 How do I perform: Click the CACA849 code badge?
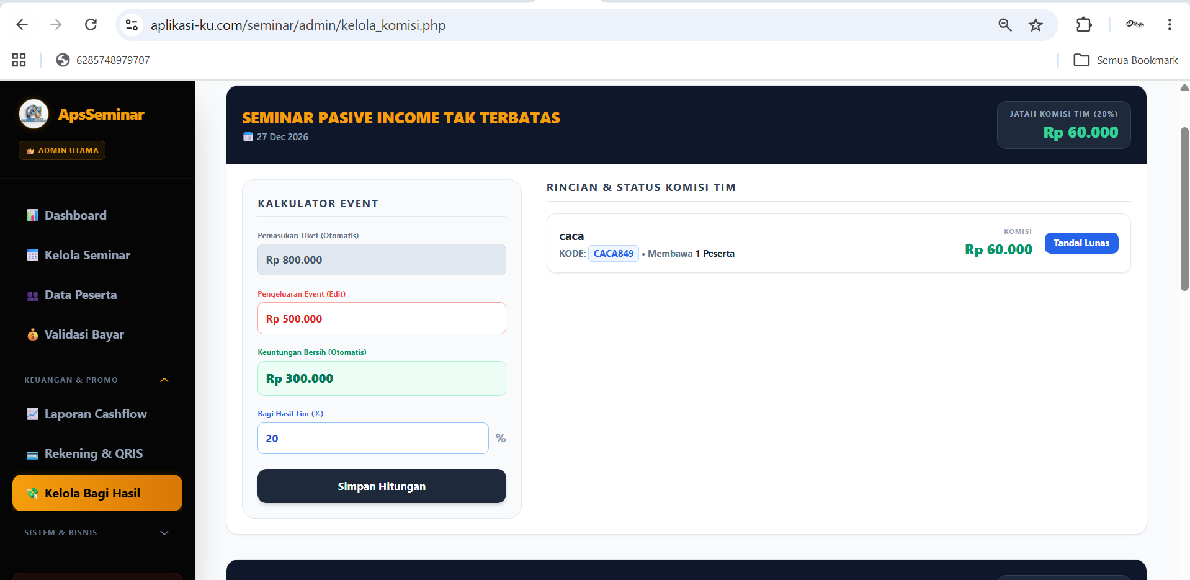pos(614,254)
